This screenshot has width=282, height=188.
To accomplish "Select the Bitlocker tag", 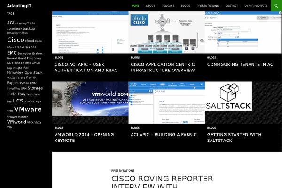I will coord(13,33).
